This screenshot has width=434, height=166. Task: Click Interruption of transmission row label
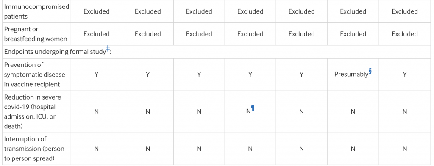[34, 149]
